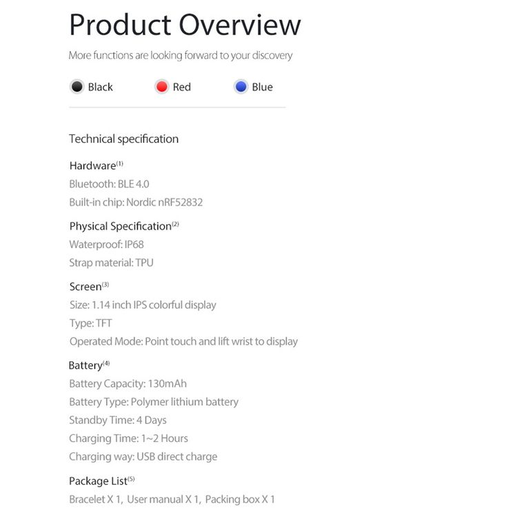Image resolution: width=517 pixels, height=517 pixels.
Task: Click the subtitle about more functions
Action: (x=181, y=55)
